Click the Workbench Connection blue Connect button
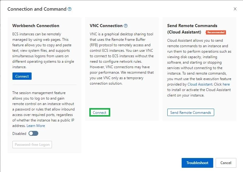 (x=22, y=76)
